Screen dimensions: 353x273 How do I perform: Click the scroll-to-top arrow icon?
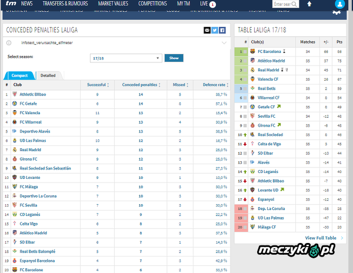coord(309,4)
